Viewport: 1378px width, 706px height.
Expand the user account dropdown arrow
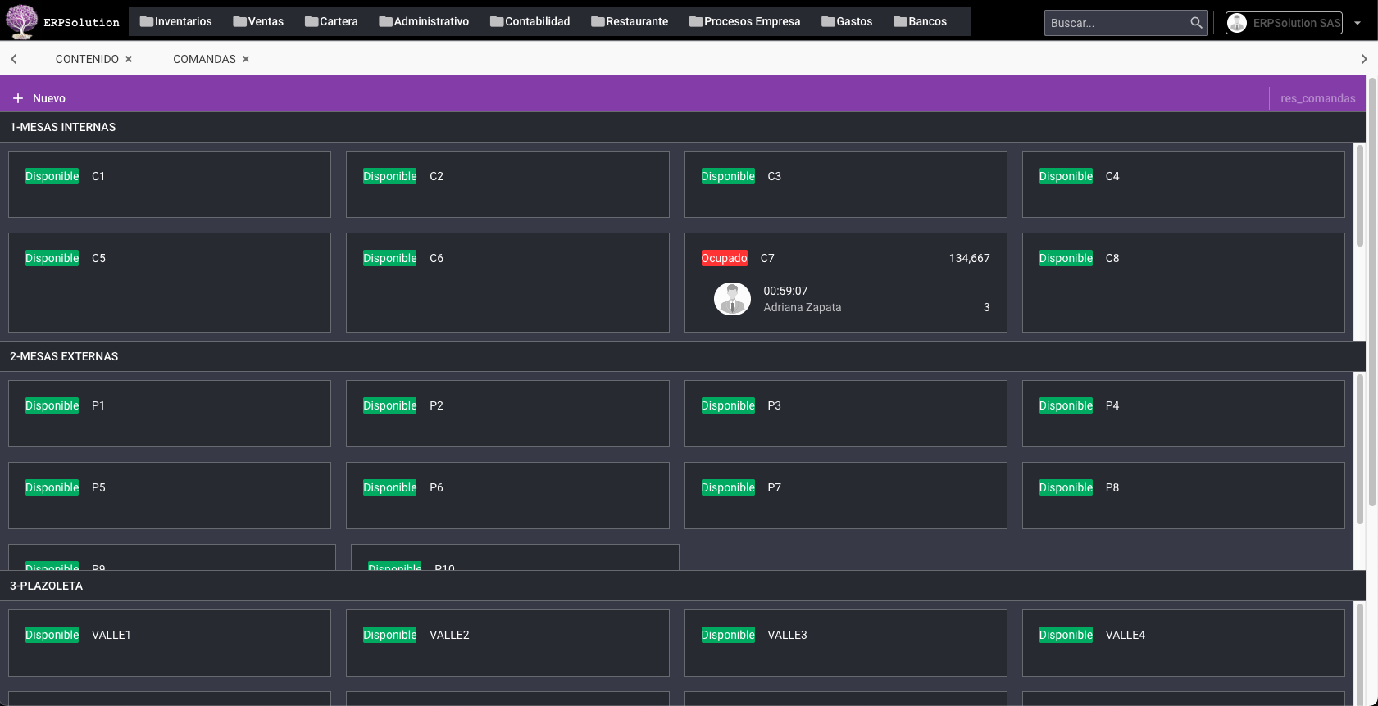(x=1358, y=23)
